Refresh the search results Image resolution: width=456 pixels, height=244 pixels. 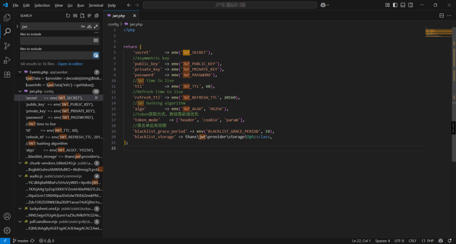coord(68,16)
